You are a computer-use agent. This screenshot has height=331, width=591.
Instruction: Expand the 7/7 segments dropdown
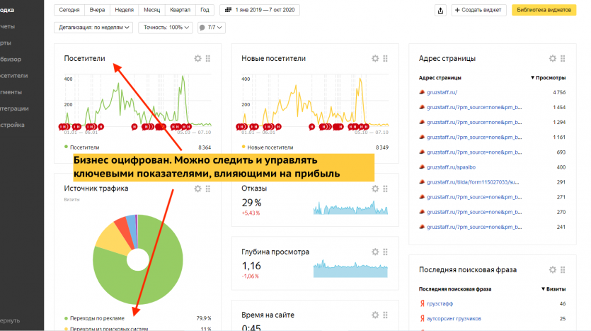pos(210,28)
